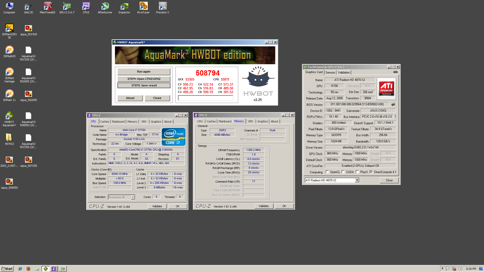Open the Afterburner desktop shortcut
Screen dimensions: 484x272
coord(105,8)
